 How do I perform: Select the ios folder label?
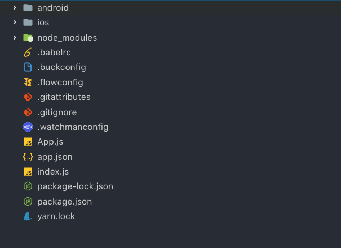point(43,23)
